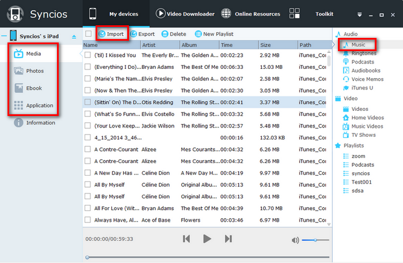Select Ringtones category

(x=360, y=53)
